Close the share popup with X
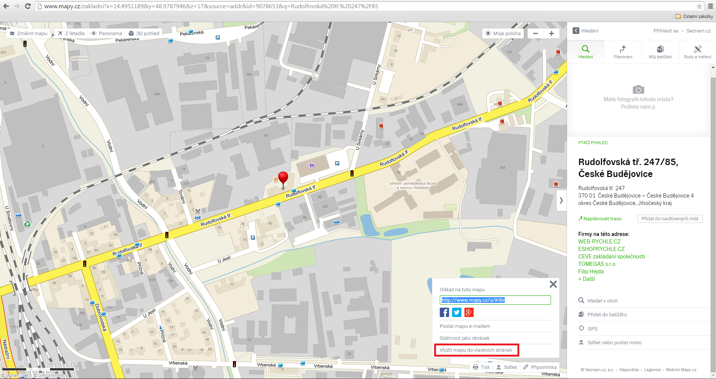Image resolution: width=716 pixels, height=379 pixels. (553, 284)
